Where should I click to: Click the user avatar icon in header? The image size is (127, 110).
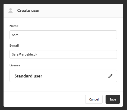click(x=11, y=11)
